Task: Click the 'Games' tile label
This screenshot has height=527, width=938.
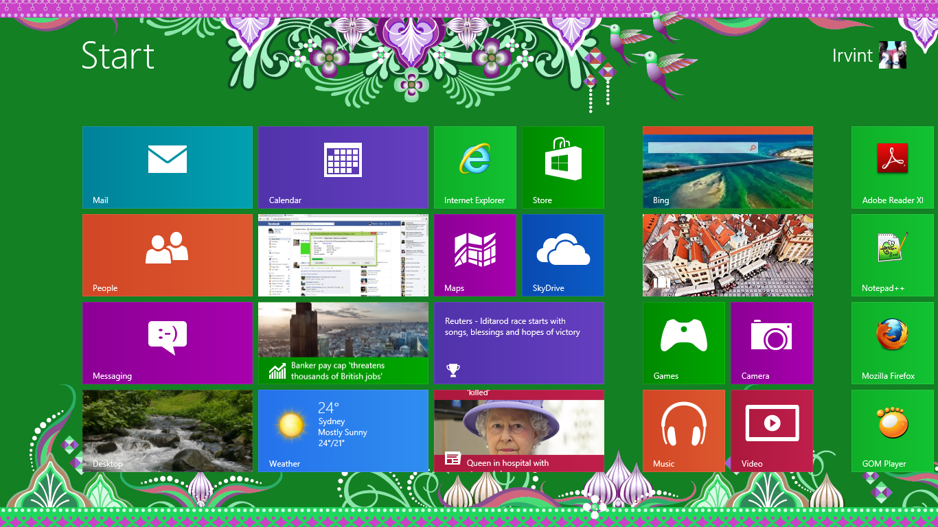Action: pyautogui.click(x=665, y=376)
